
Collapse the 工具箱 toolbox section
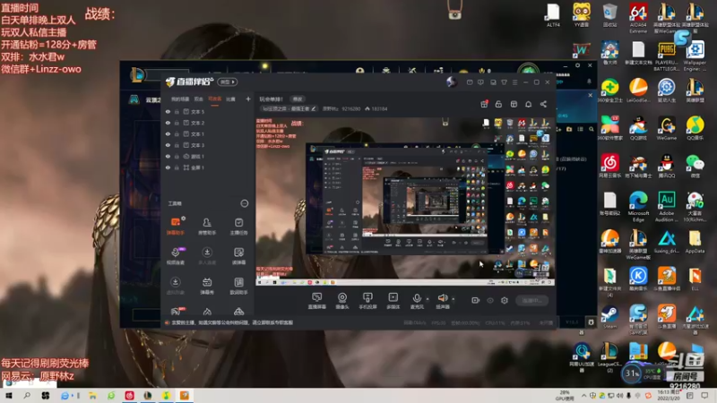pyautogui.click(x=245, y=203)
